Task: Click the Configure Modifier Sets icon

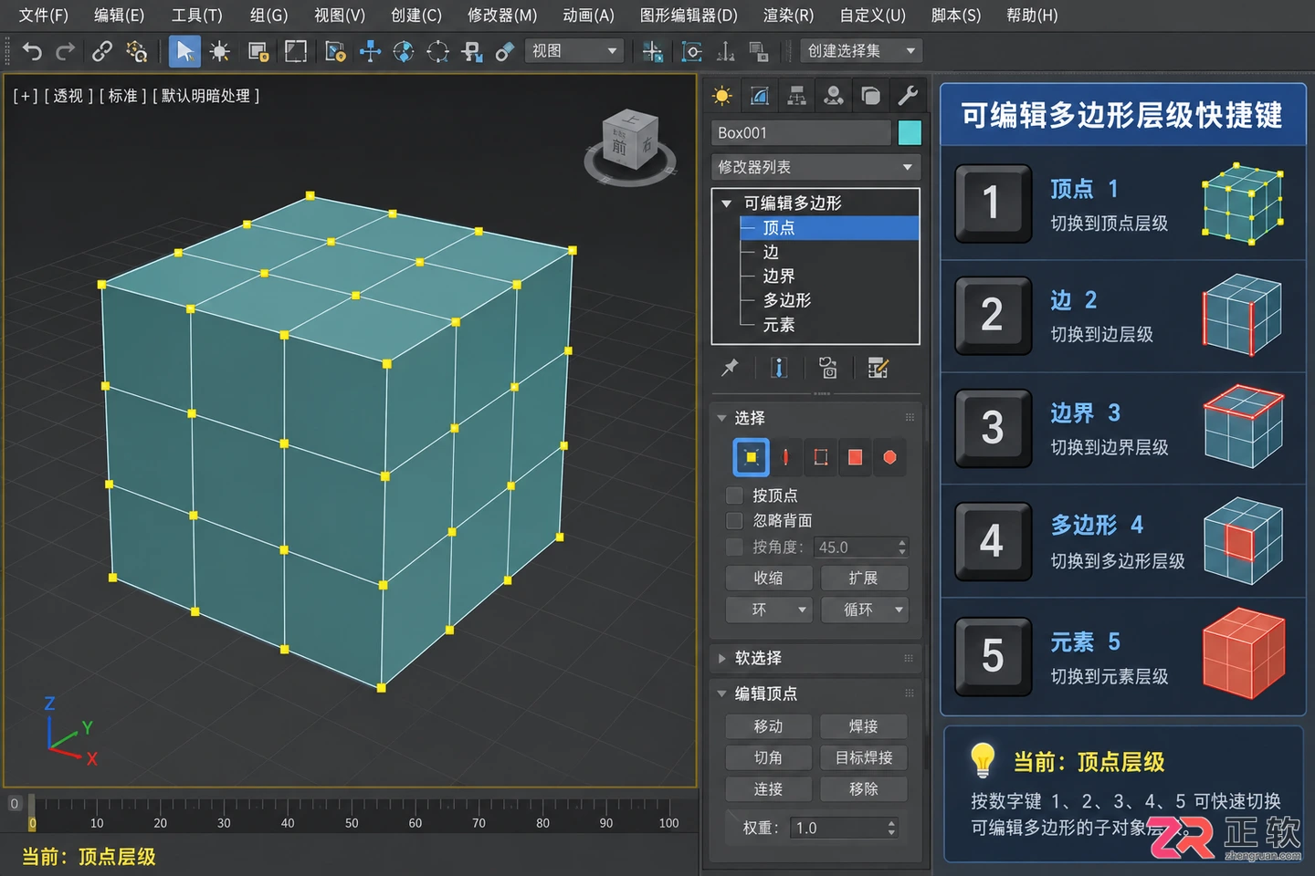Action: pyautogui.click(x=878, y=368)
